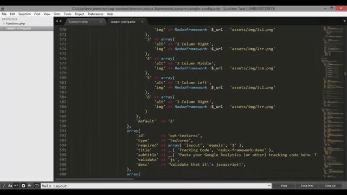This screenshot has width=347, height=195.
Task: Click 'assets/img/2cl.png' string
Action: 253,29
